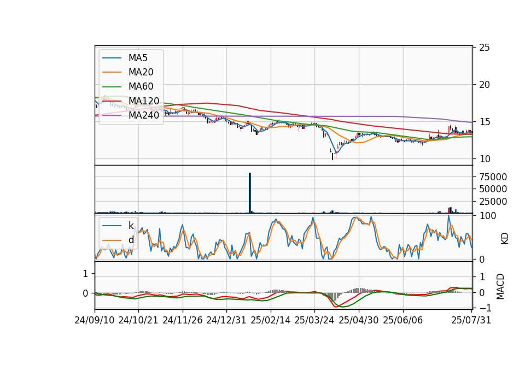The height and width of the screenshot is (377, 525).
Task: Select the 25/03/24 date label
Action: pyautogui.click(x=314, y=320)
